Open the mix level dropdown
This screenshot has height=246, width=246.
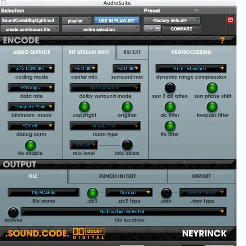(x=84, y=145)
